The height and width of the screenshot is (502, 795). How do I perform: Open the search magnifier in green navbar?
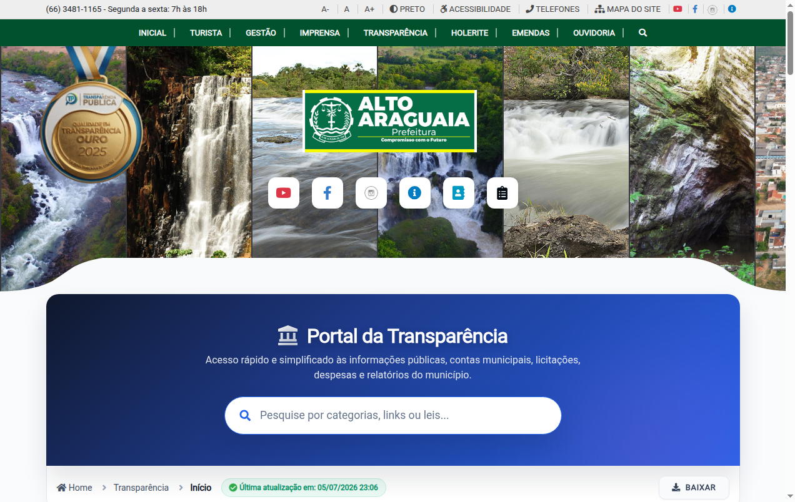point(643,32)
